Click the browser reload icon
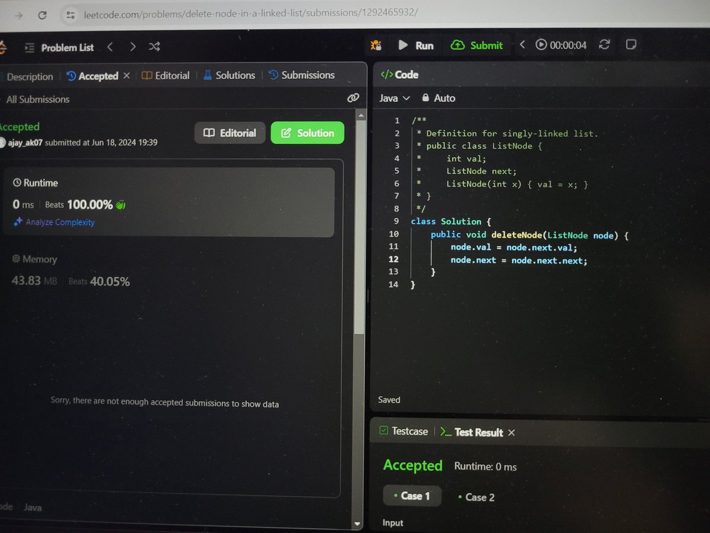Viewport: 710px width, 533px height. click(43, 15)
